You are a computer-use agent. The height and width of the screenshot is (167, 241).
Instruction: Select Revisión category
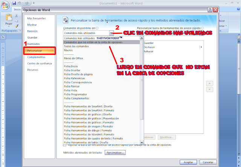(32, 31)
